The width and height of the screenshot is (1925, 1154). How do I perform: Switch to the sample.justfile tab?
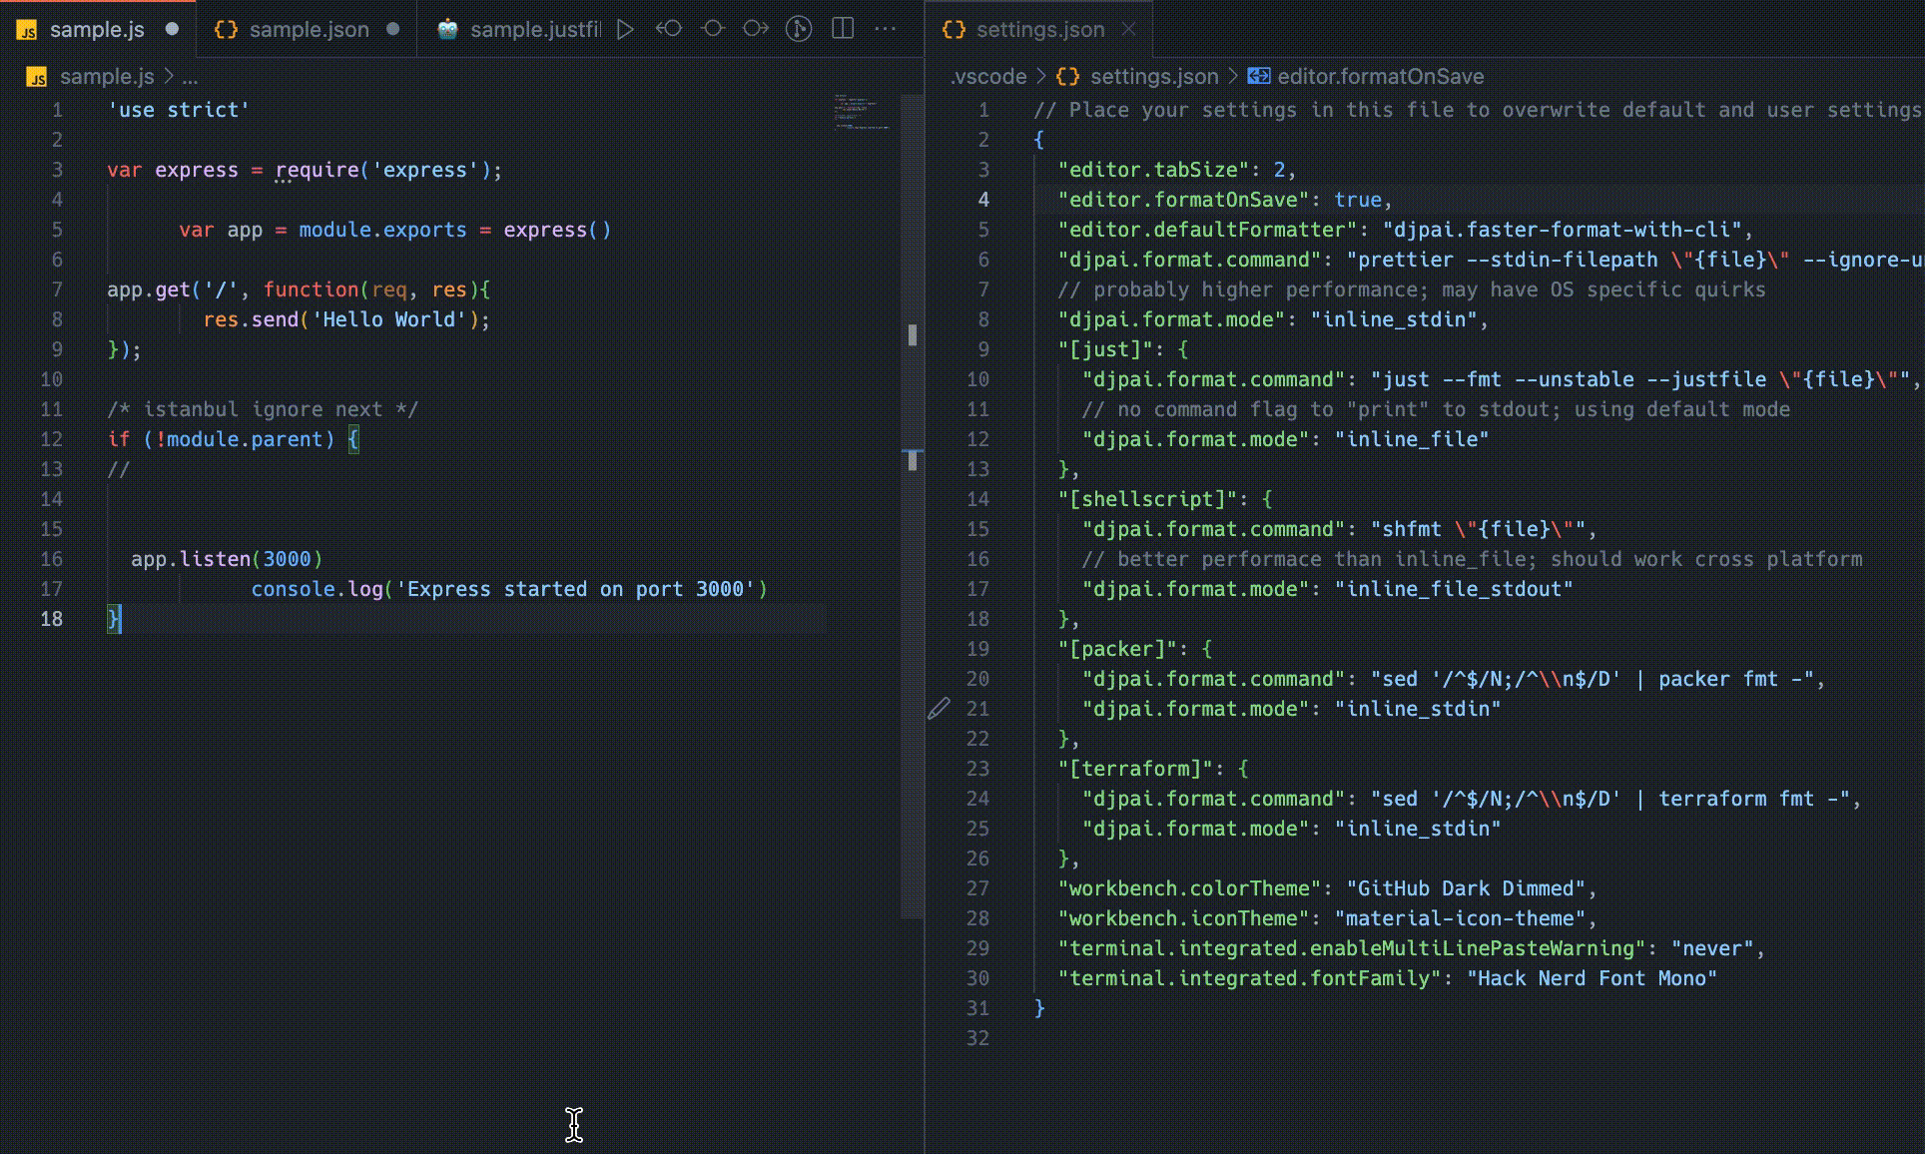[x=533, y=30]
